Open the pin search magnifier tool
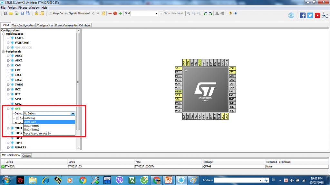 (x=193, y=13)
